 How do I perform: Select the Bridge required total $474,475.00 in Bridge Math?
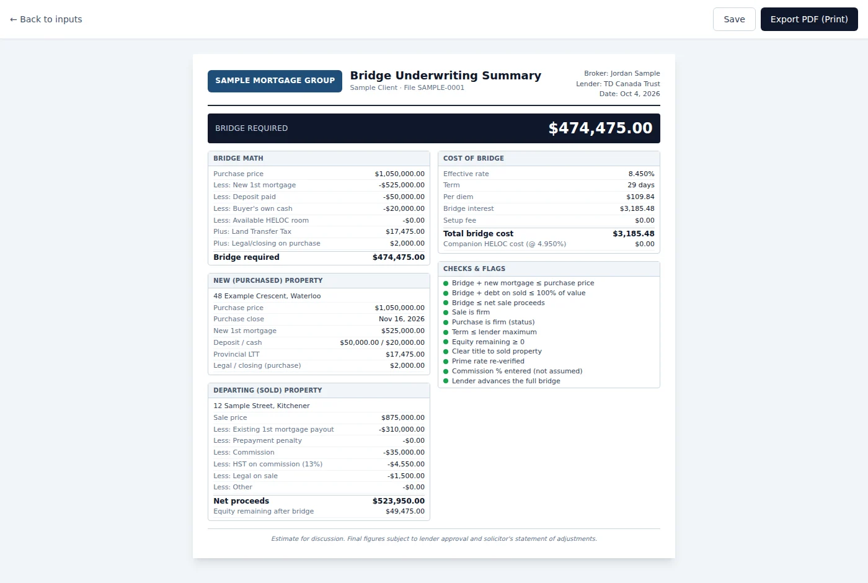[399, 257]
